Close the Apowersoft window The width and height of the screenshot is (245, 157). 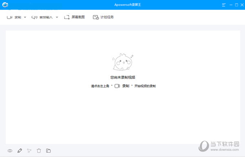click(242, 5)
